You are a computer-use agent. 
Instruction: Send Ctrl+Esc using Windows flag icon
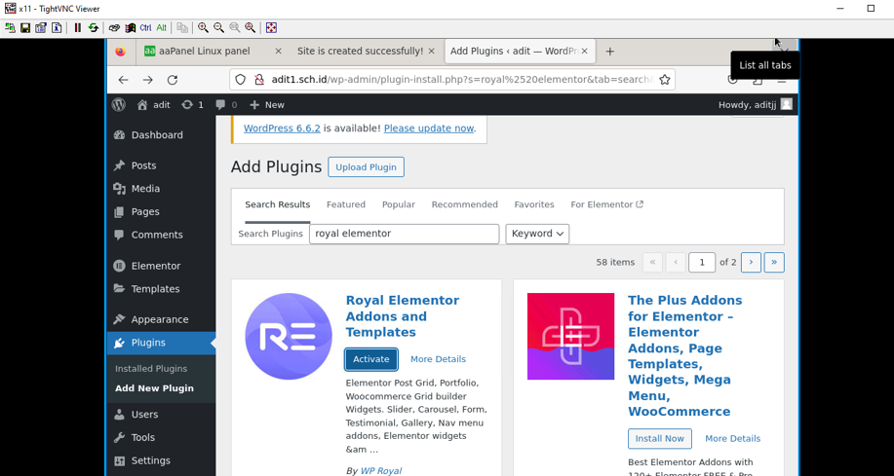131,27
